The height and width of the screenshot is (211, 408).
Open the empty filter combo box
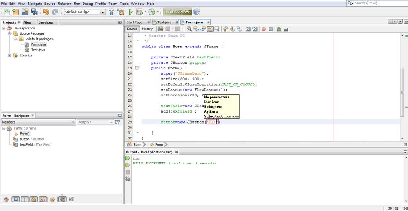point(95,122)
